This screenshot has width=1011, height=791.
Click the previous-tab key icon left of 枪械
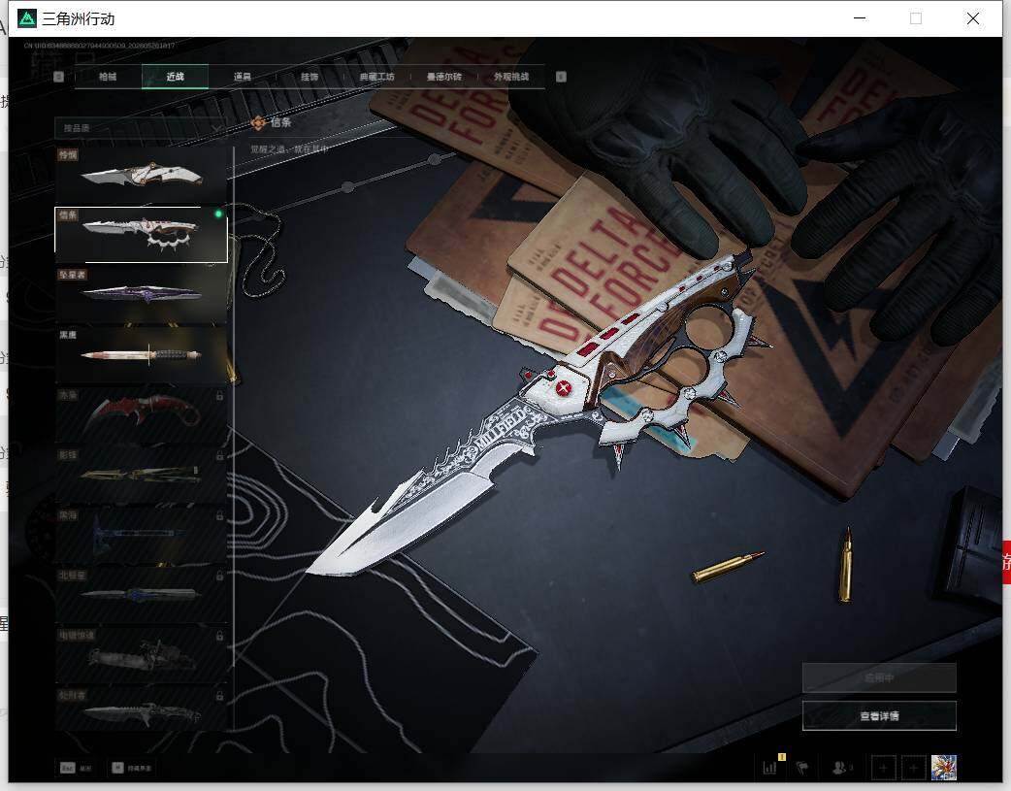[58, 77]
